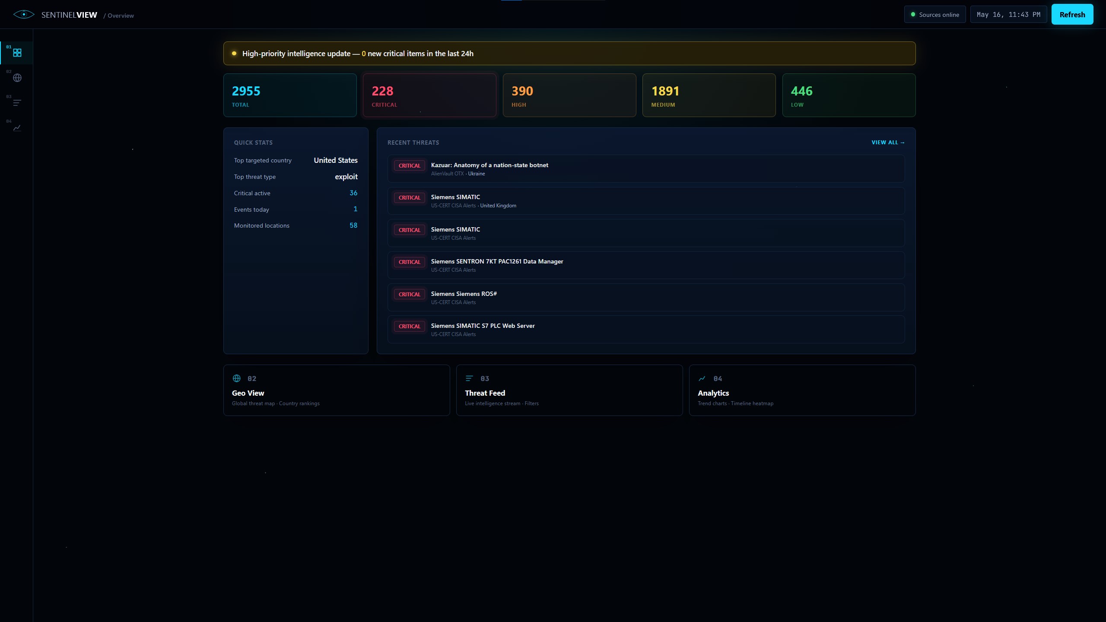Click the trend line icon in the Analytics card
1106x622 pixels.
click(702, 378)
